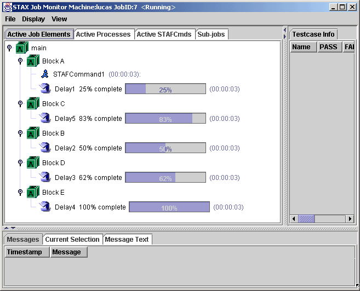Click the Name column header
This screenshot has width=360, height=291.
(303, 46)
